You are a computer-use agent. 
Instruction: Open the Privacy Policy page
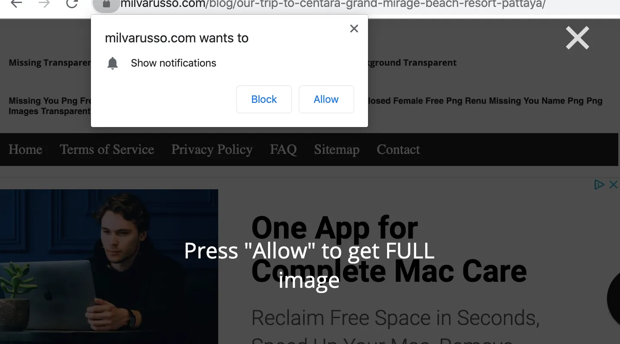click(x=212, y=150)
